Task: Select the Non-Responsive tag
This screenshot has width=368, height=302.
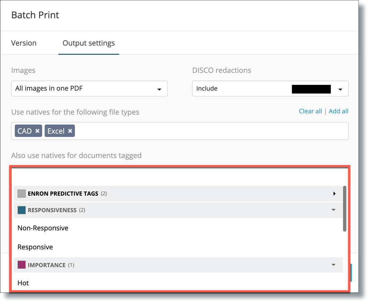Action: 43,228
